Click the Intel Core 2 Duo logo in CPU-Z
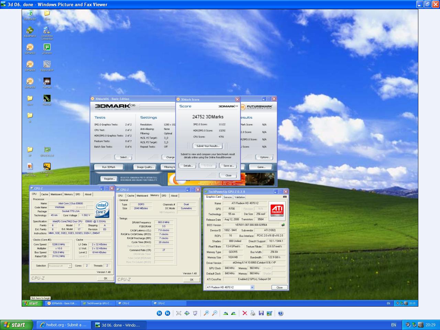This screenshot has width=440, height=330. point(102,209)
